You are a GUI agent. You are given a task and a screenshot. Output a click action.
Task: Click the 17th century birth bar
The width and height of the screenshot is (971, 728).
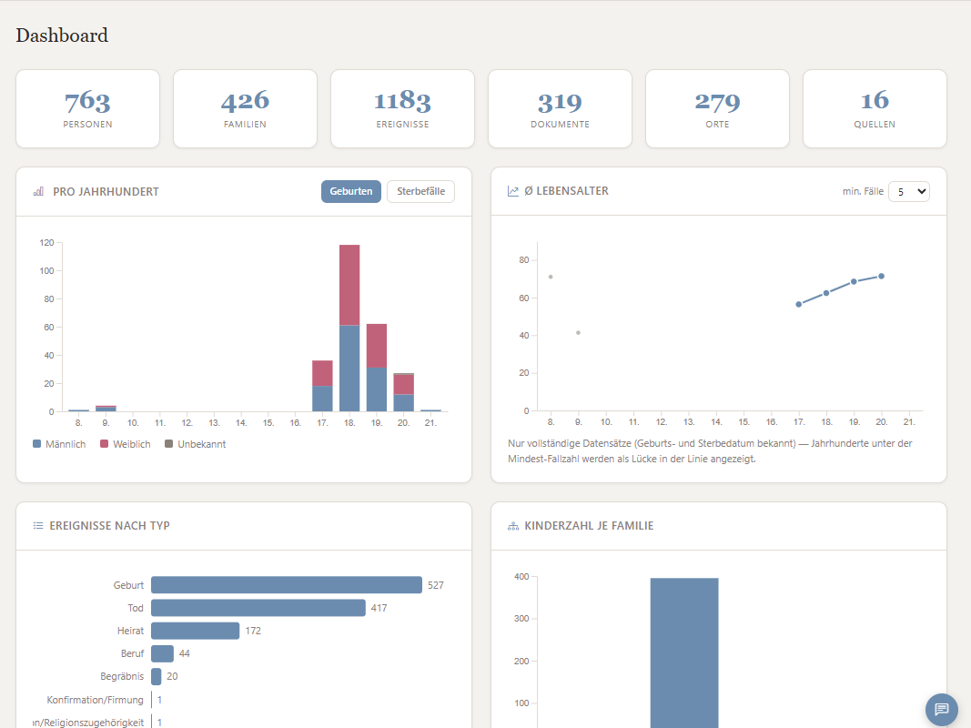322,386
